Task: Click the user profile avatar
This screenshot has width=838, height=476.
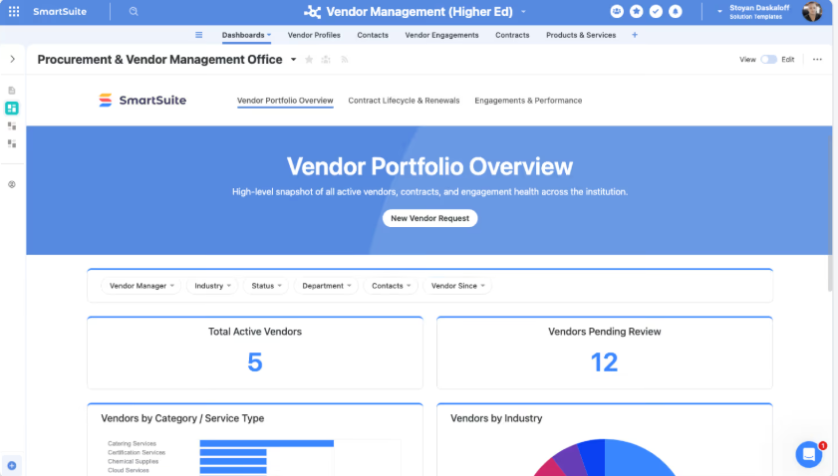Action: [x=812, y=11]
